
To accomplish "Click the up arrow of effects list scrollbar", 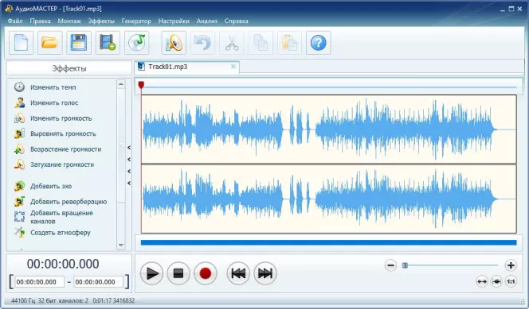I will click(121, 83).
